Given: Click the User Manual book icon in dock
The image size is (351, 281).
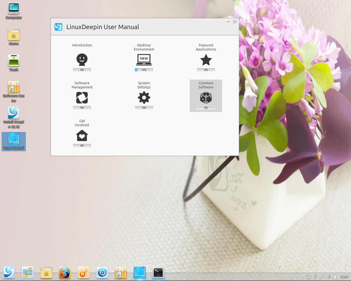Looking at the screenshot, I should 140,272.
